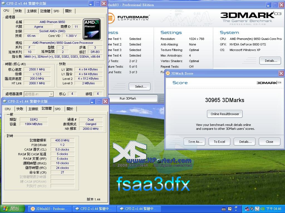Image resolution: width=285 pixels, height=213 pixels.
Task: Export the score with To Excel
Action: 219,142
